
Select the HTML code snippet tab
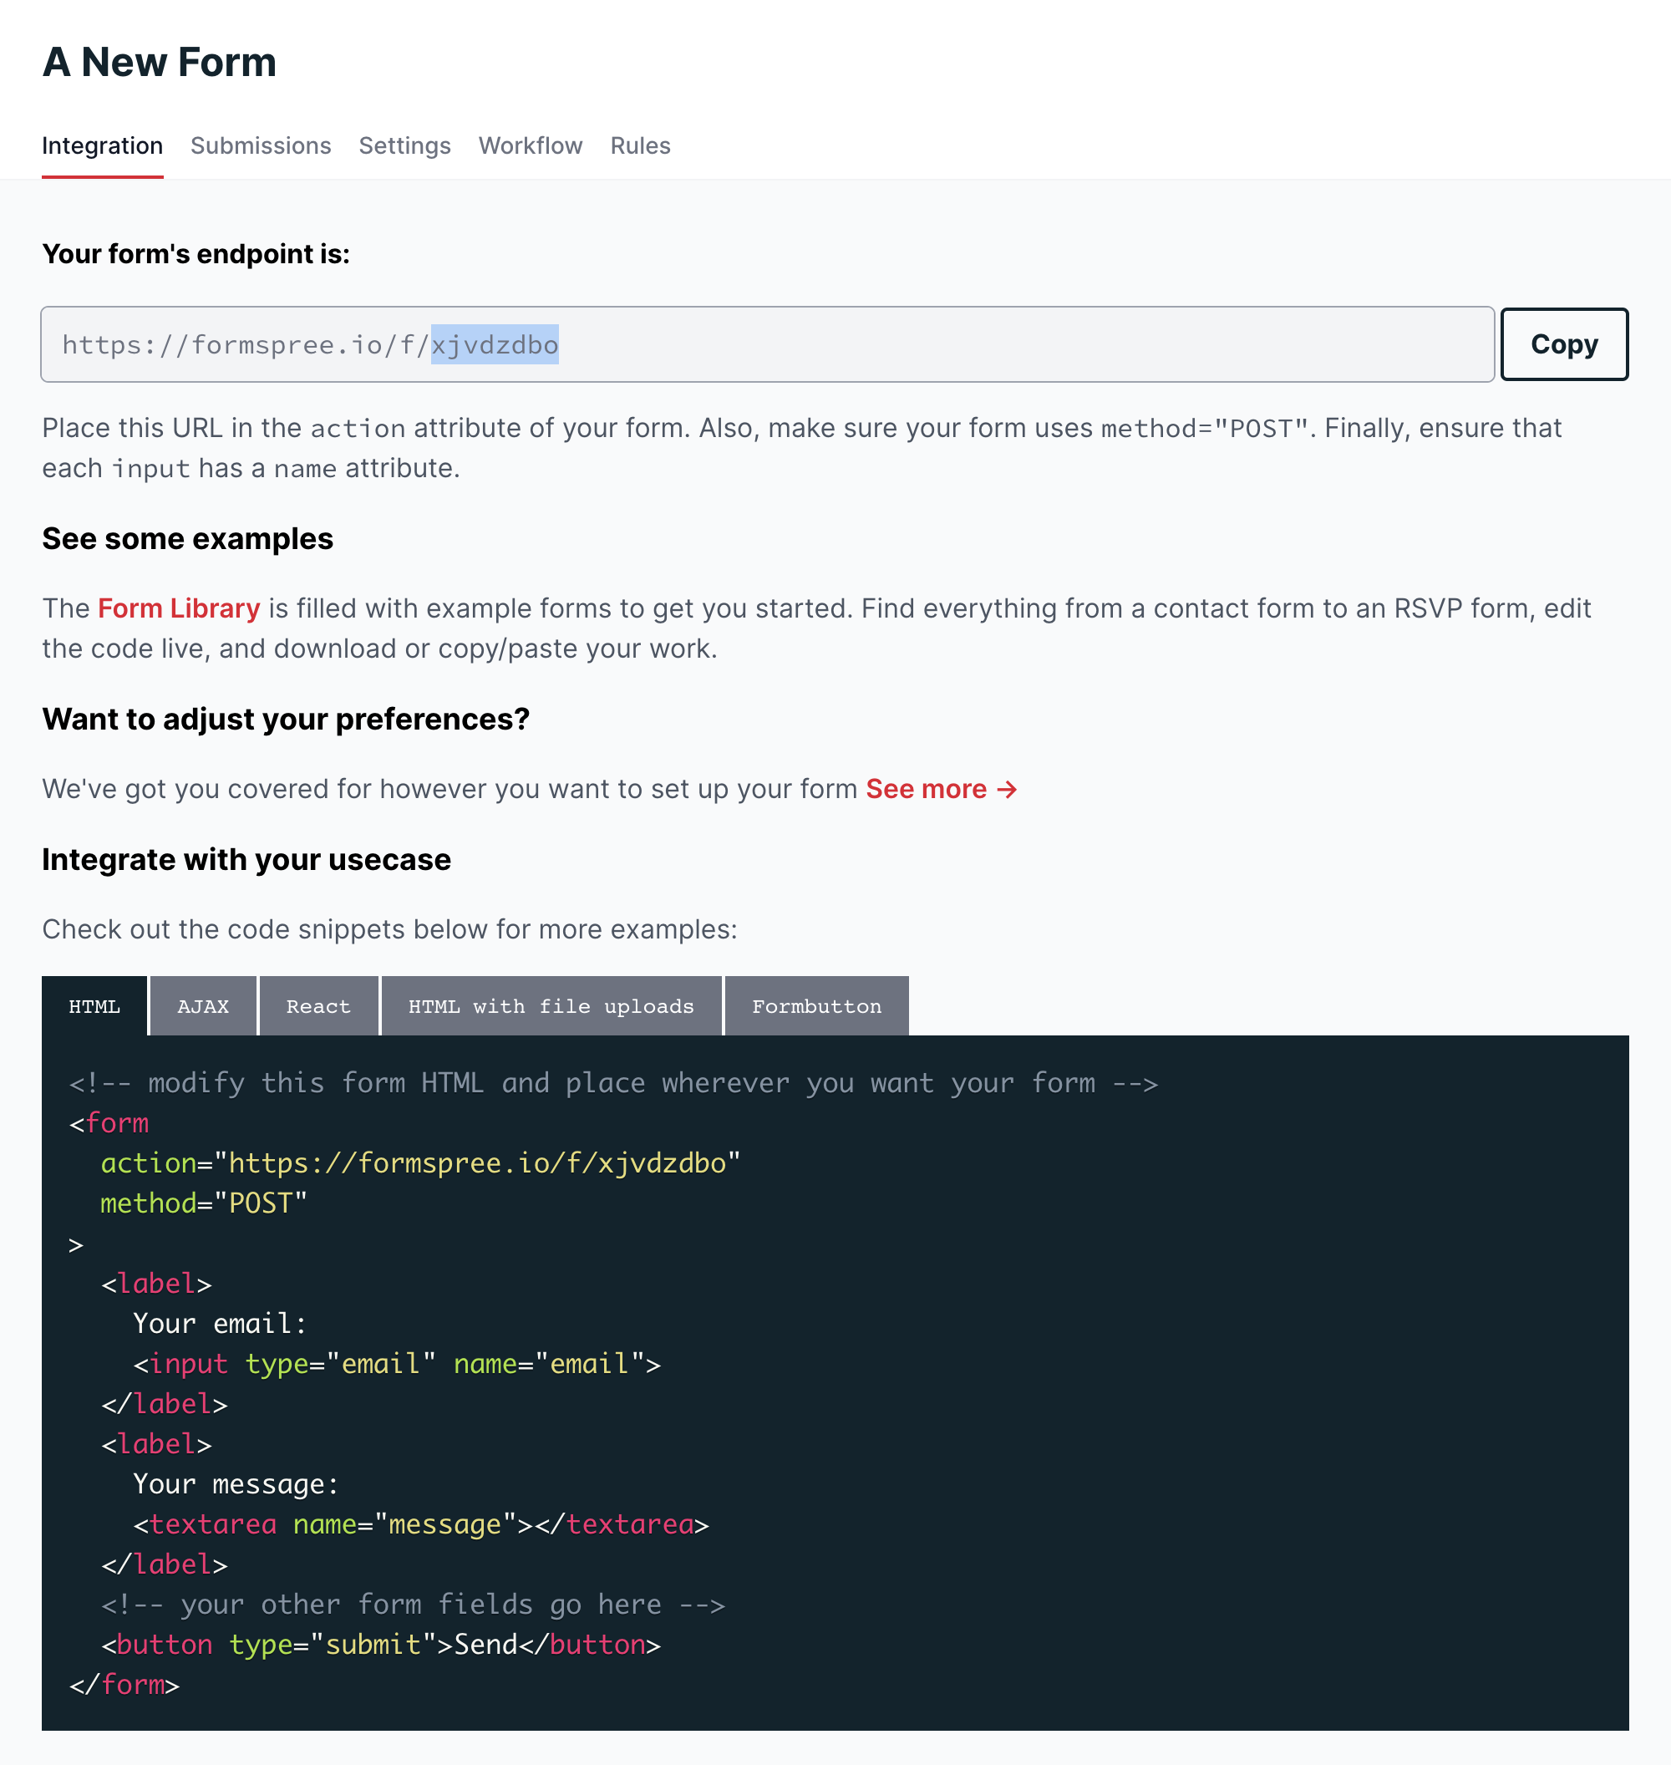point(94,1006)
